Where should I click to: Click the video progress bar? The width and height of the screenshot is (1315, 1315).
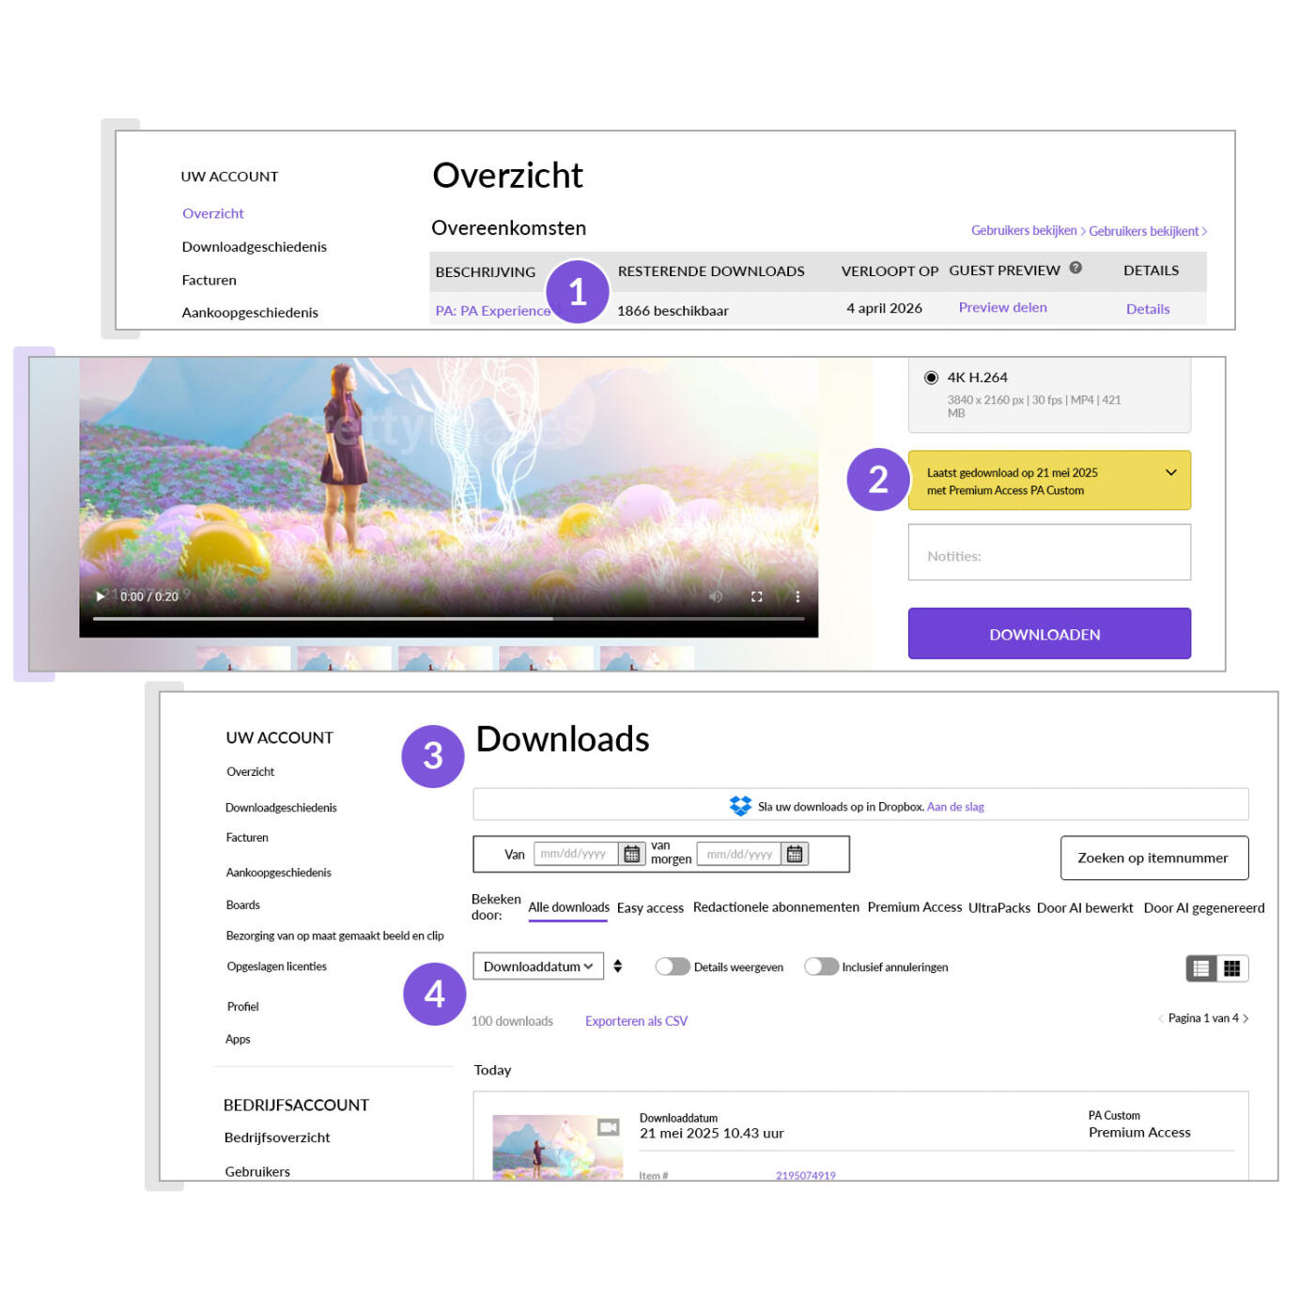coord(451,619)
